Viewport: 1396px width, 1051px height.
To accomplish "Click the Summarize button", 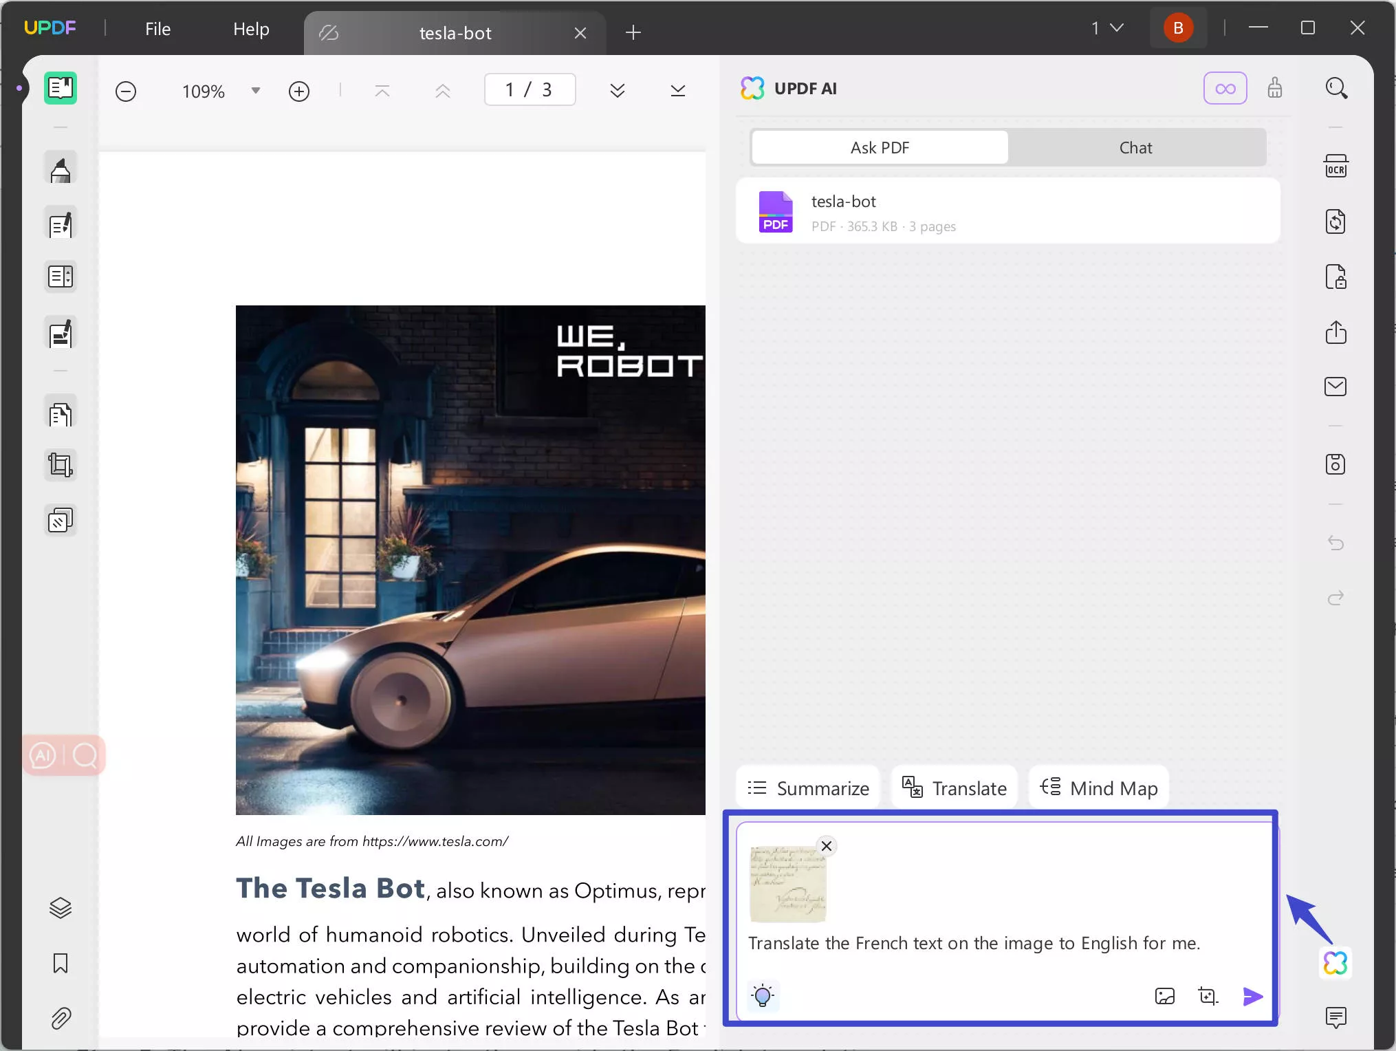I will click(x=808, y=788).
